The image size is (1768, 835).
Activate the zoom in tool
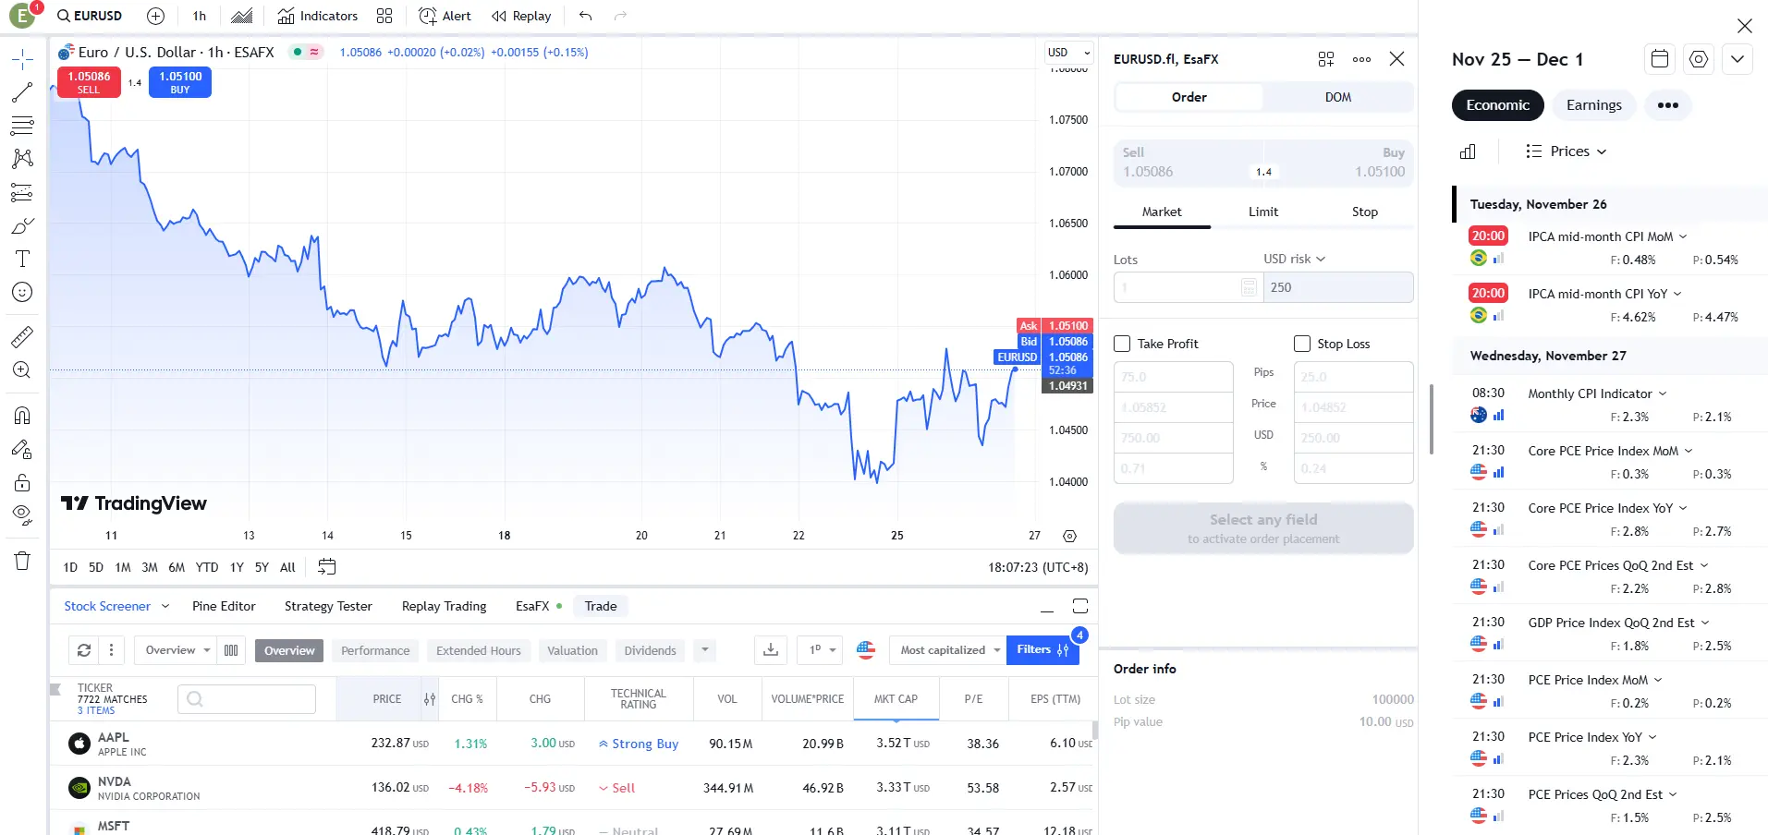tap(22, 370)
